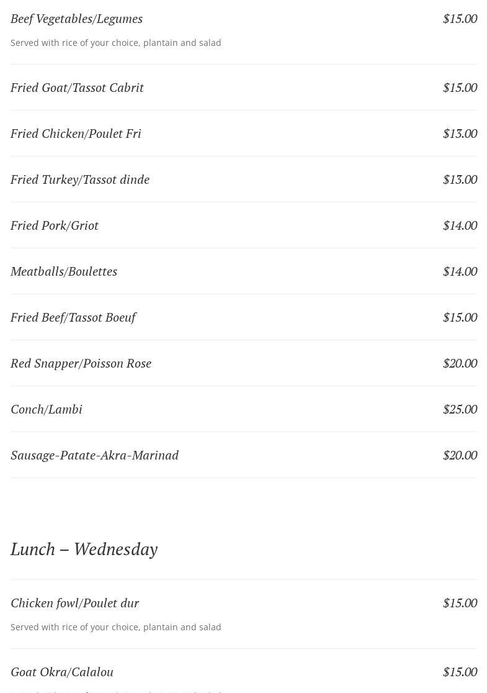Click description text under Beef Vegetables/Legumes
The width and height of the screenshot is (487, 693).
tap(115, 43)
